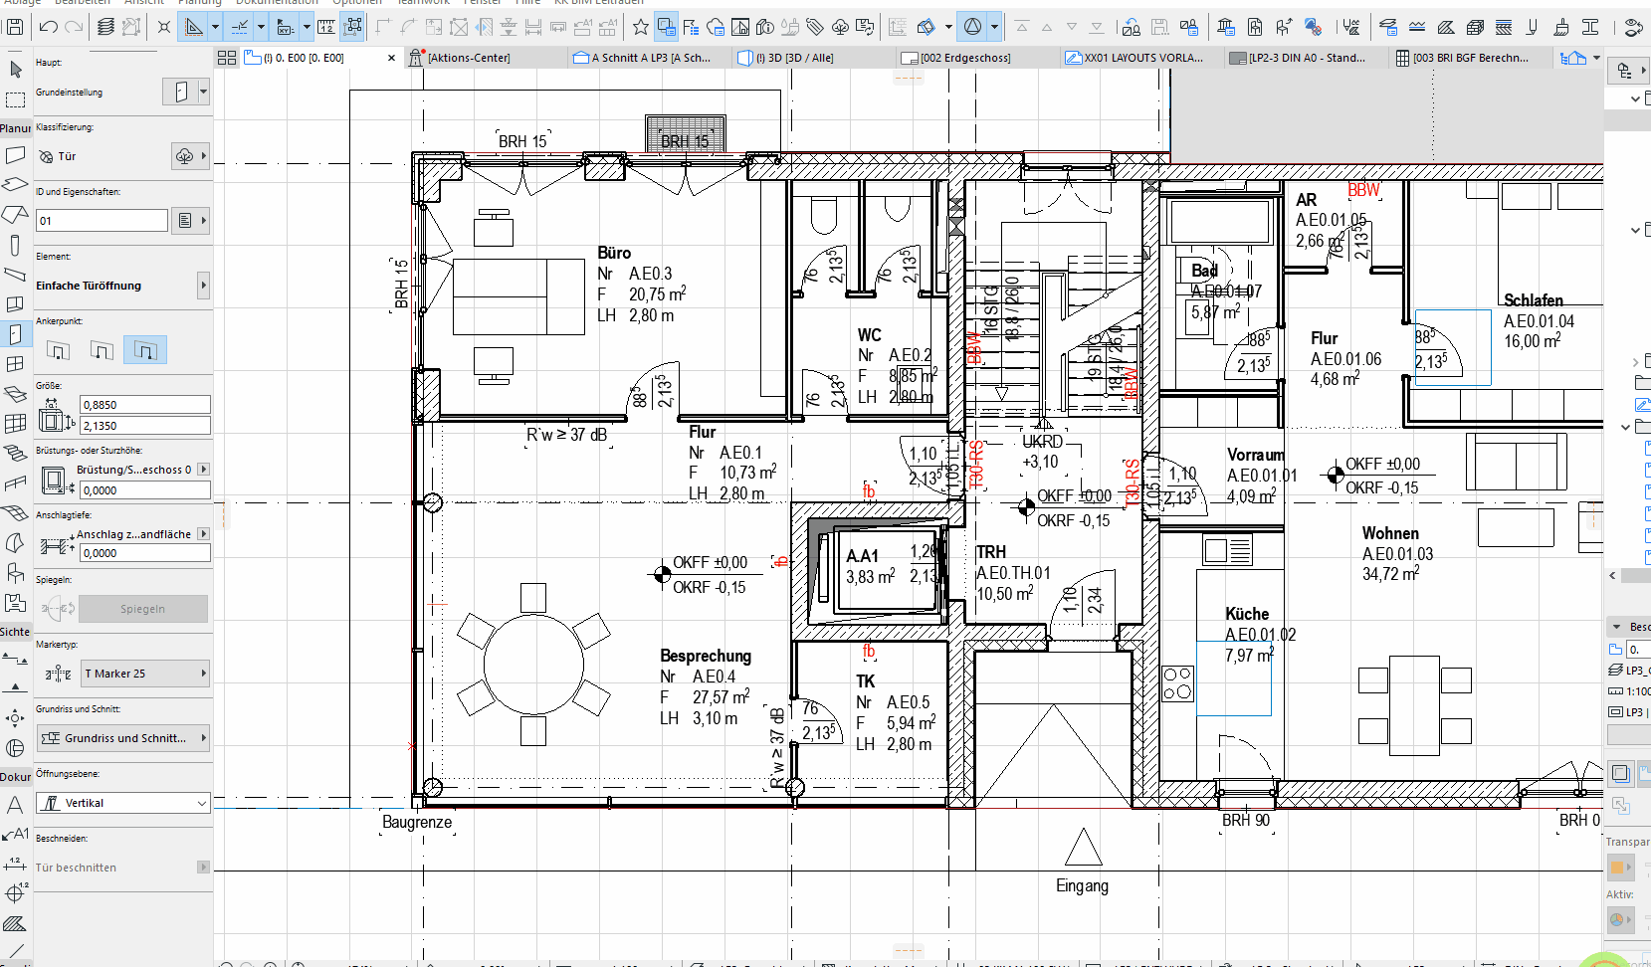Select the Slab tool in toolbox

click(15, 184)
